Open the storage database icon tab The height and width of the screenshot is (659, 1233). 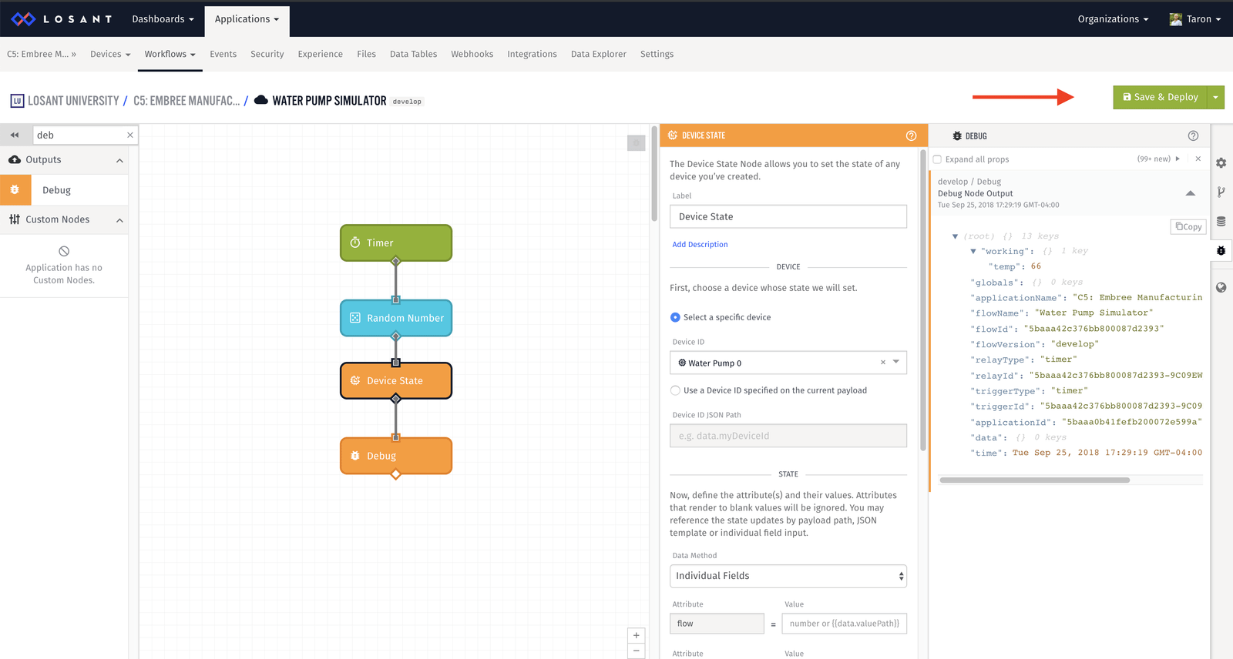(1221, 221)
